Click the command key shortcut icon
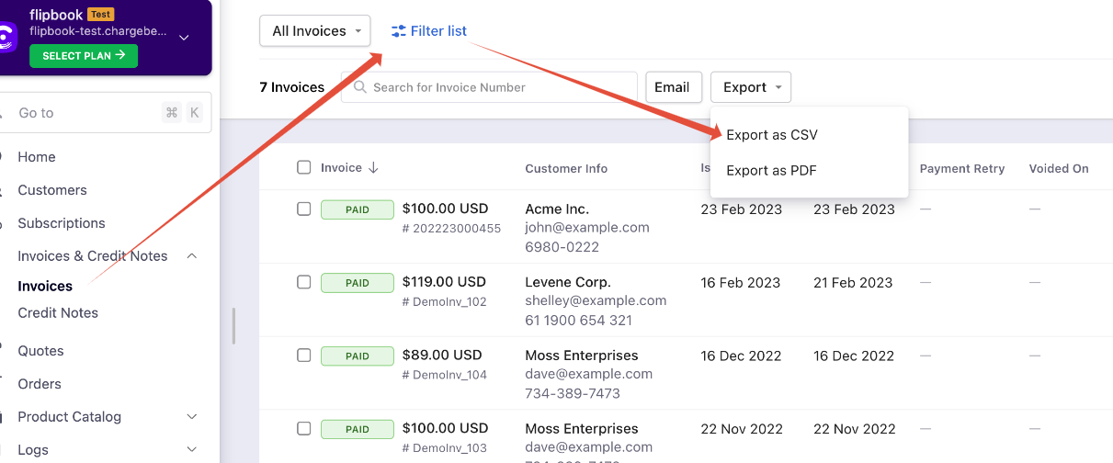 pos(172,113)
